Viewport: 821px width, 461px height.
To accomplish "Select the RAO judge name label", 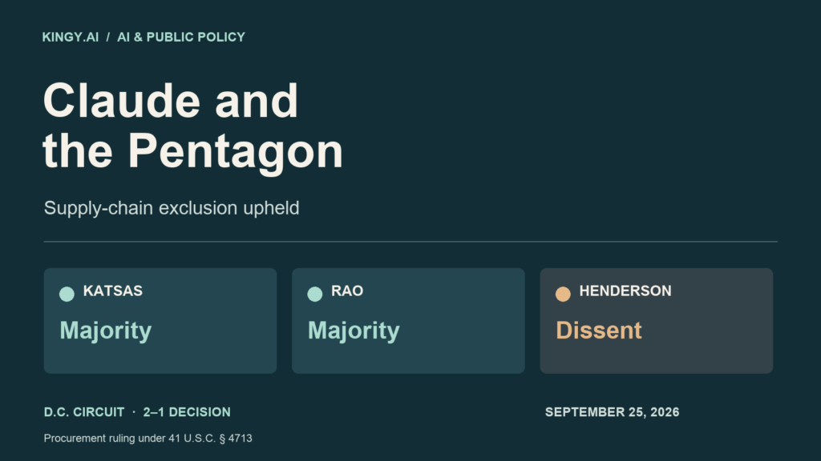I will point(347,291).
